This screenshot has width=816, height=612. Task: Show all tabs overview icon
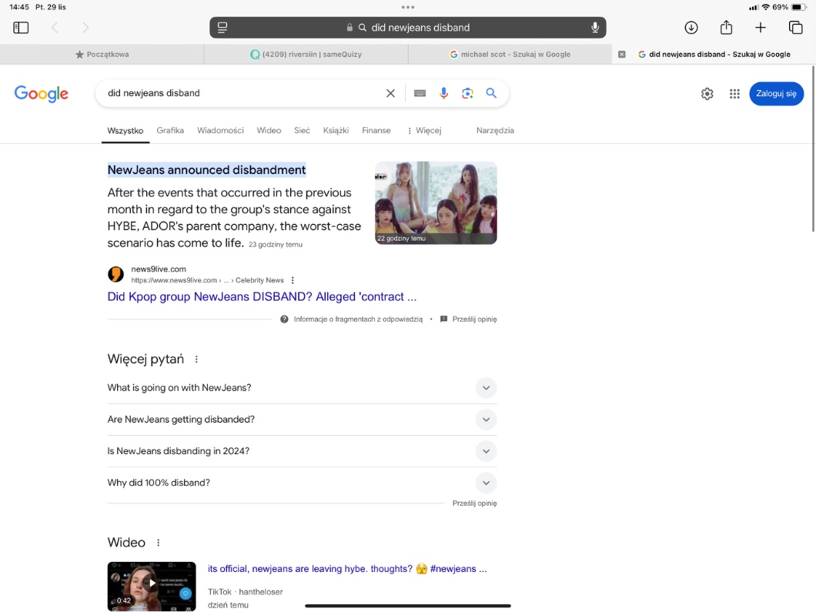coord(795,28)
